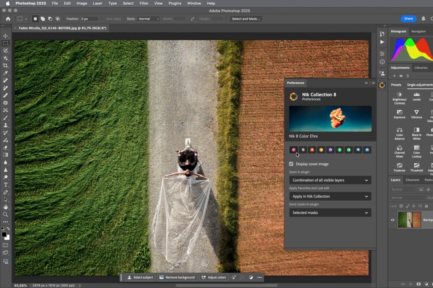Click the Select and Mask button
This screenshot has width=433, height=288.
246,19
